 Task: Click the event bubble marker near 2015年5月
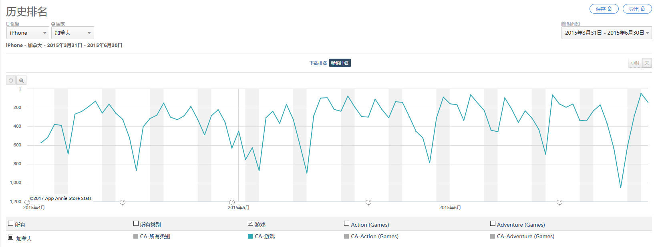pos(231,203)
